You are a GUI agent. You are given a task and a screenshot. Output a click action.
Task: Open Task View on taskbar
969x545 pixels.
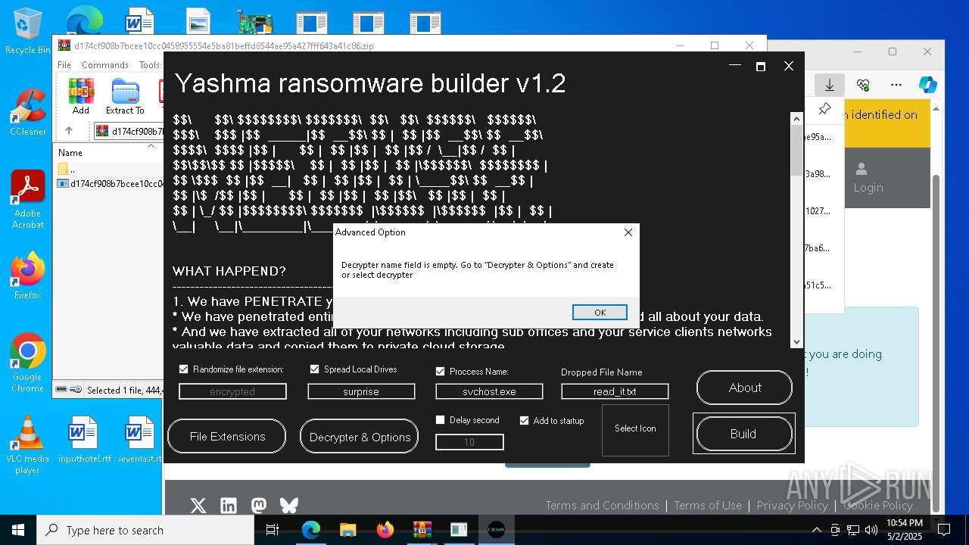273,530
